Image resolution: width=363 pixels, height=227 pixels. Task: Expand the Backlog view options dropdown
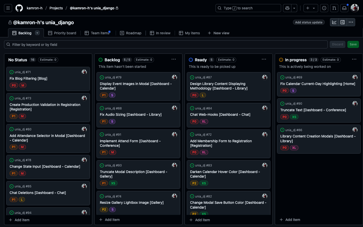coord(37,33)
